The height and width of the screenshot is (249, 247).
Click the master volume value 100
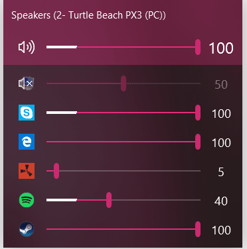click(221, 48)
